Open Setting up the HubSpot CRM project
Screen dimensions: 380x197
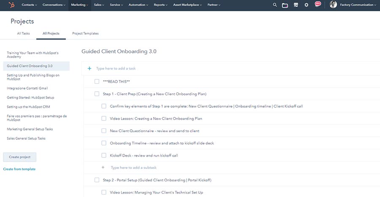(28, 106)
